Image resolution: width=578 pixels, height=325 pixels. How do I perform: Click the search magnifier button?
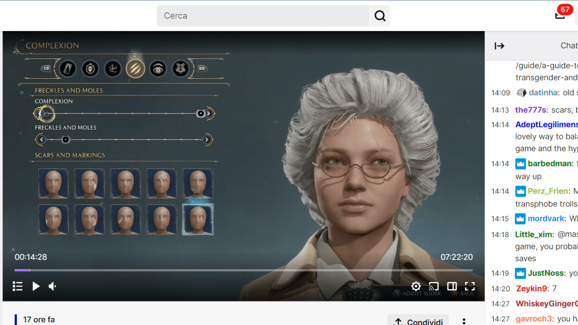(x=380, y=16)
